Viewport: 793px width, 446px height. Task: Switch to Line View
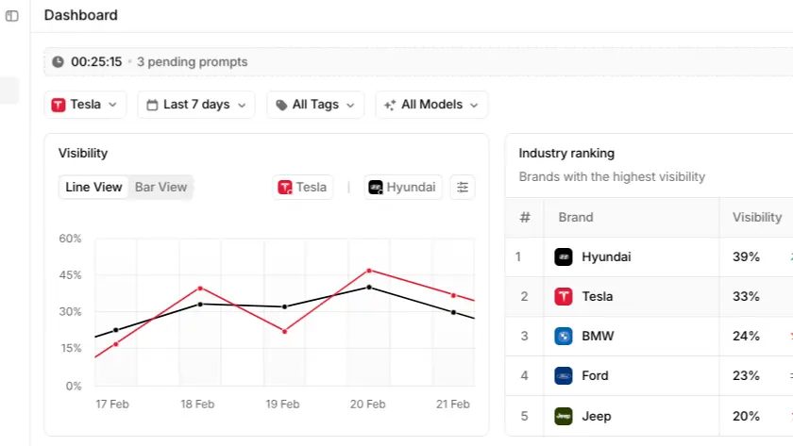point(93,188)
